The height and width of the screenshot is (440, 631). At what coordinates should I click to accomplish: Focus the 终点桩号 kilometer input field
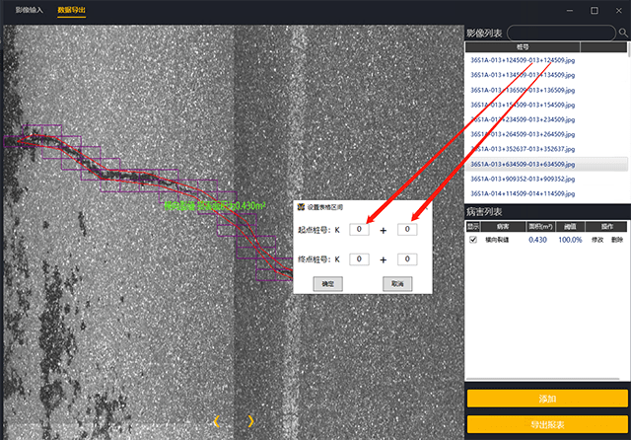tap(361, 259)
